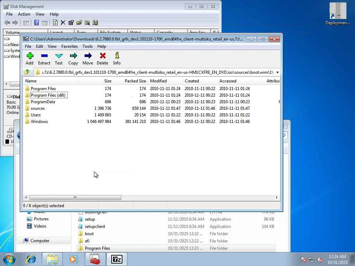Open the Favorites menu in 7-Zip
Image resolution: width=355 pixels, height=266 pixels.
pos(69,46)
